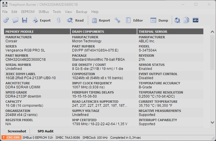Open the EEPROM menu
216x141 pixels.
pyautogui.click(x=28, y=12)
